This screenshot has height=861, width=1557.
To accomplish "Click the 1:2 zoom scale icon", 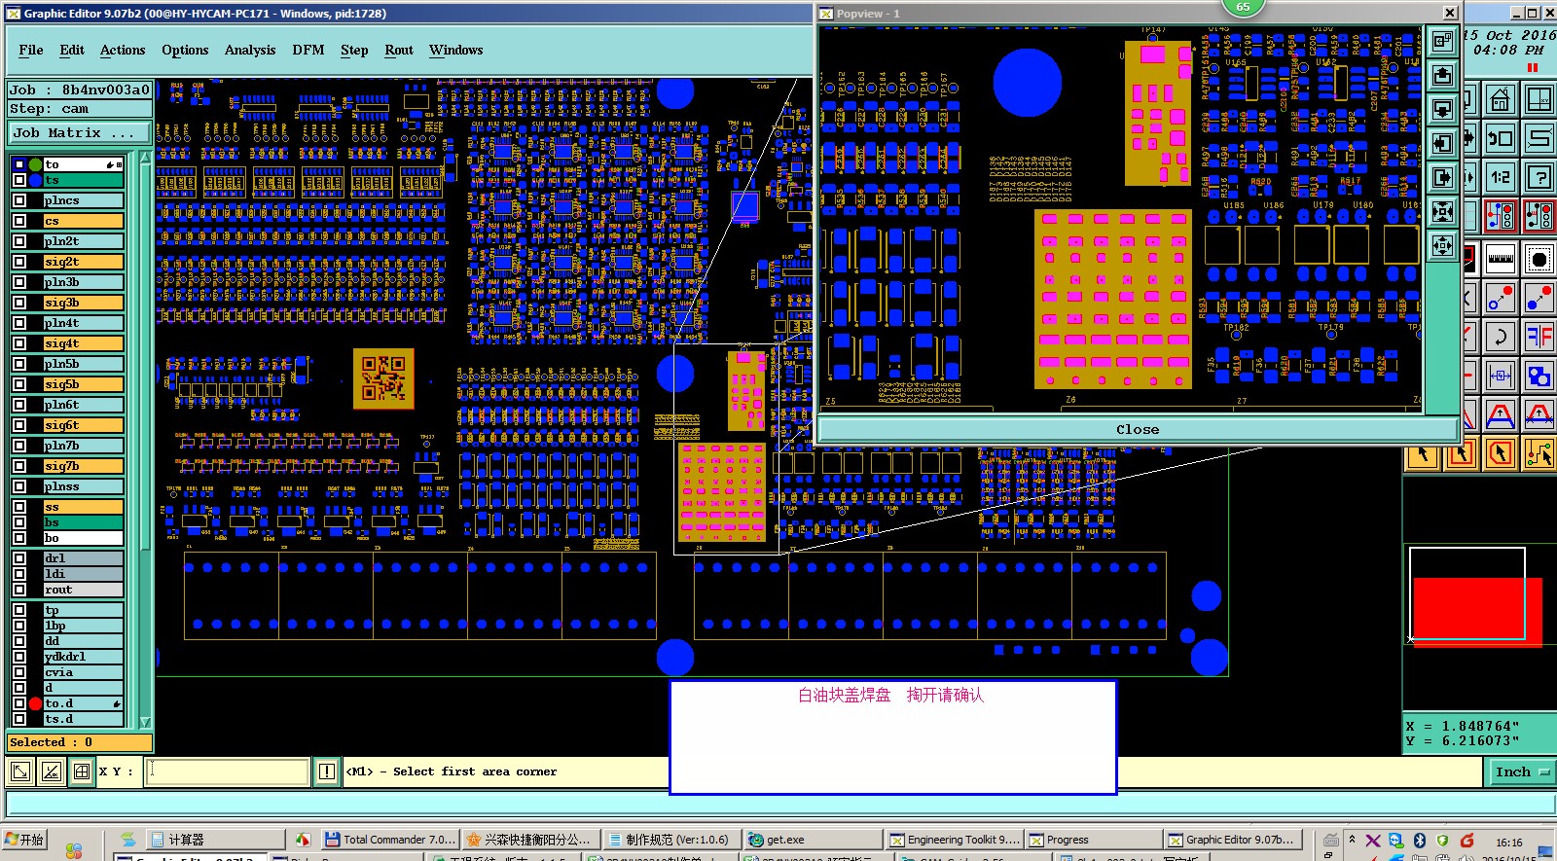I will (1500, 177).
